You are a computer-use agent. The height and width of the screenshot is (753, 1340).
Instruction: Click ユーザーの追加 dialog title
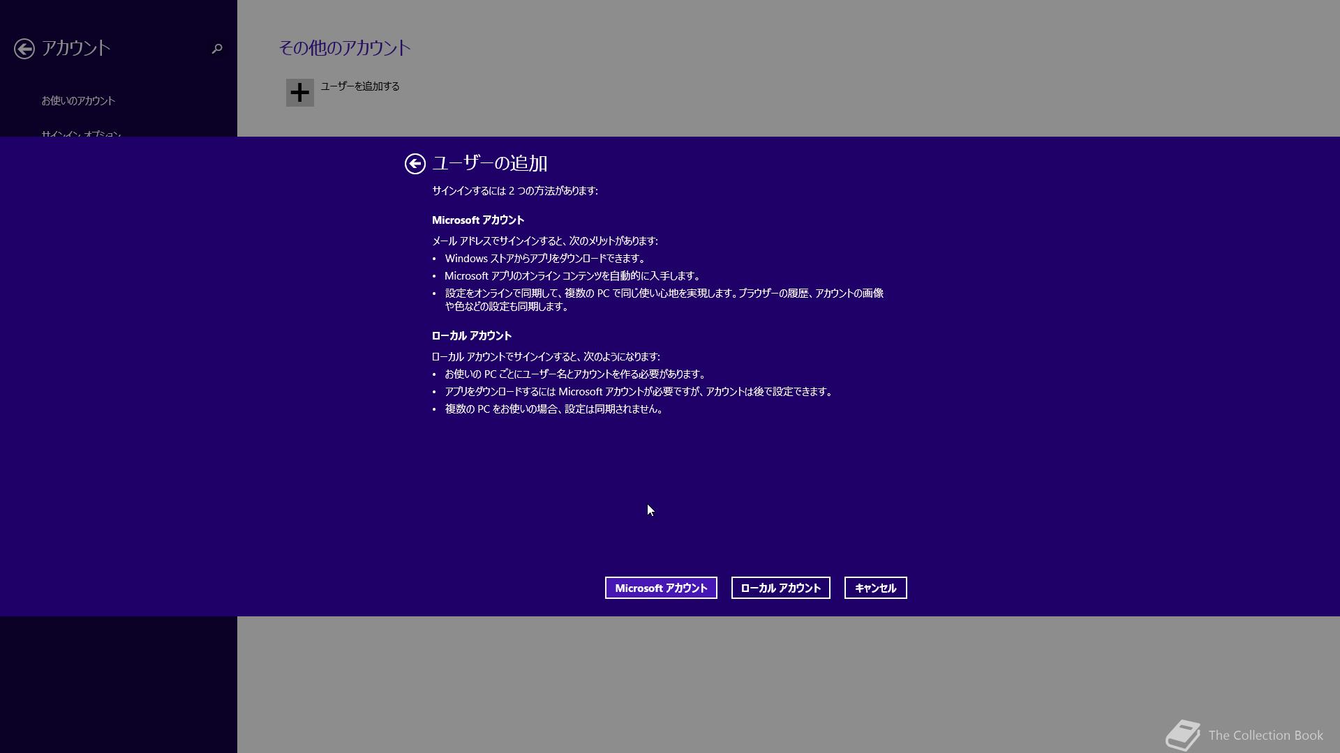click(490, 163)
